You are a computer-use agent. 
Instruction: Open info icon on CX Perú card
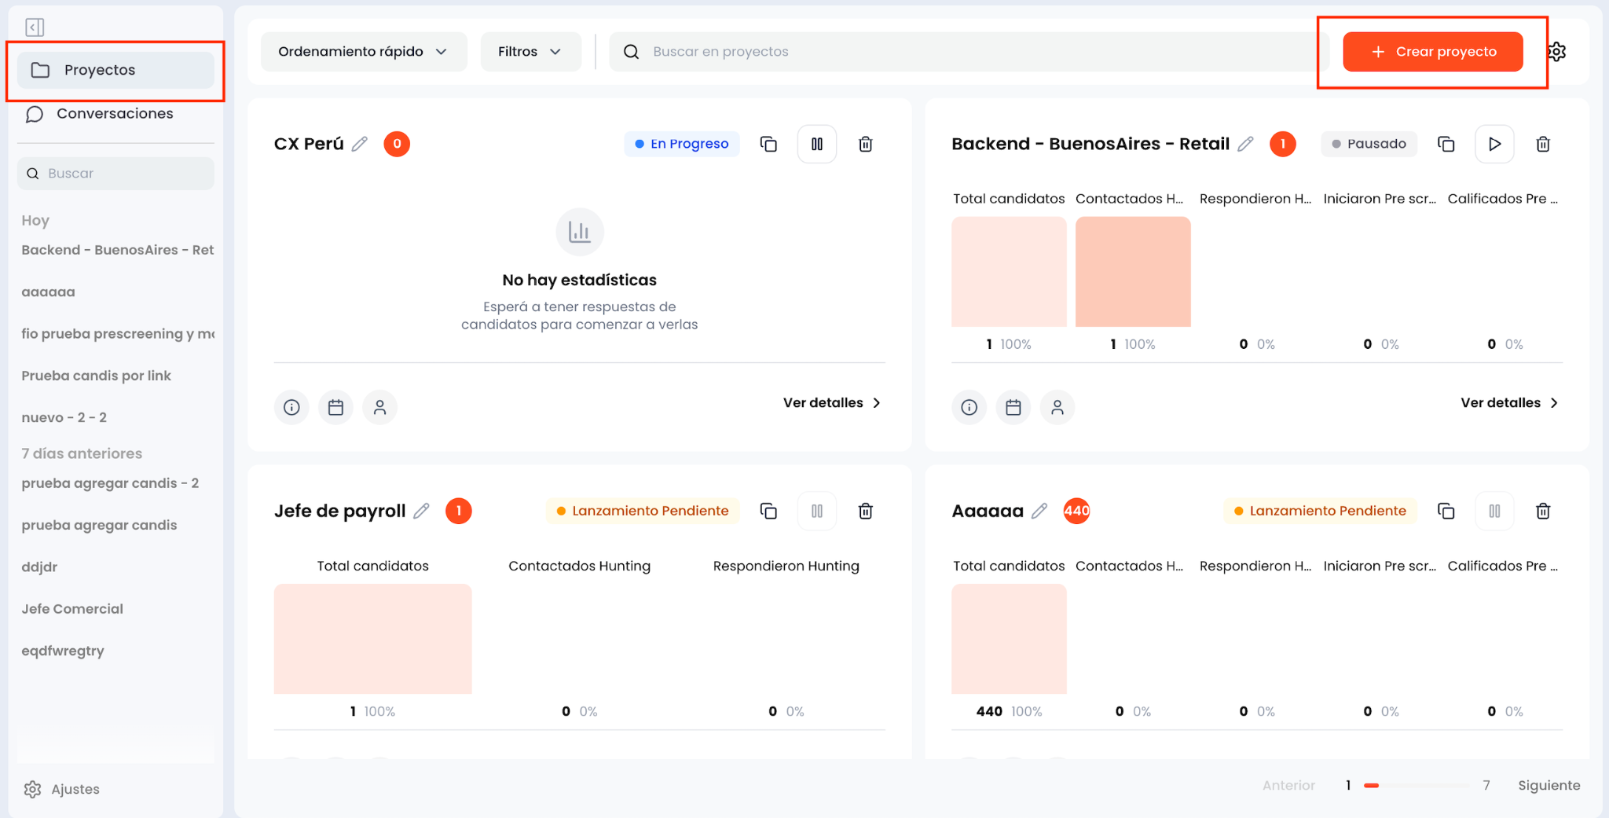(x=291, y=407)
